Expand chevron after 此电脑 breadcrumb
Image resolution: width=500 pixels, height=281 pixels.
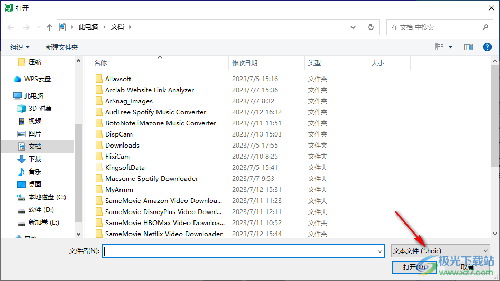(104, 27)
